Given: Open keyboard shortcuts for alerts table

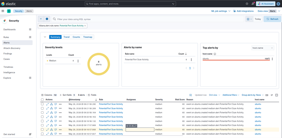Looking at the screenshot, I should point(267,95).
